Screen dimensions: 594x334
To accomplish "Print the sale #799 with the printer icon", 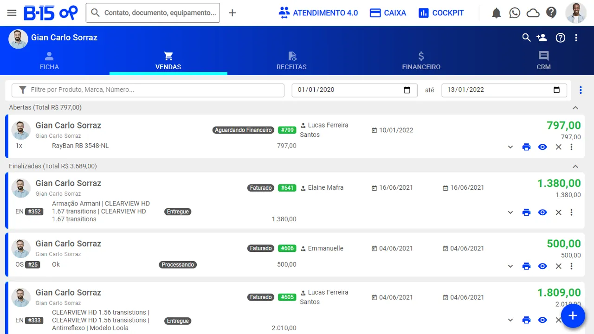I will tap(526, 147).
